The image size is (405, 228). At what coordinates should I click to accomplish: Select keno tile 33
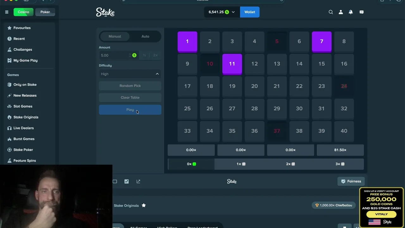click(187, 131)
